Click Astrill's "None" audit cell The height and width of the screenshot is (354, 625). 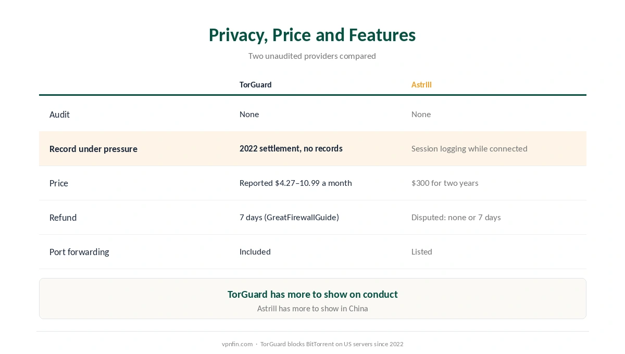[x=421, y=114]
